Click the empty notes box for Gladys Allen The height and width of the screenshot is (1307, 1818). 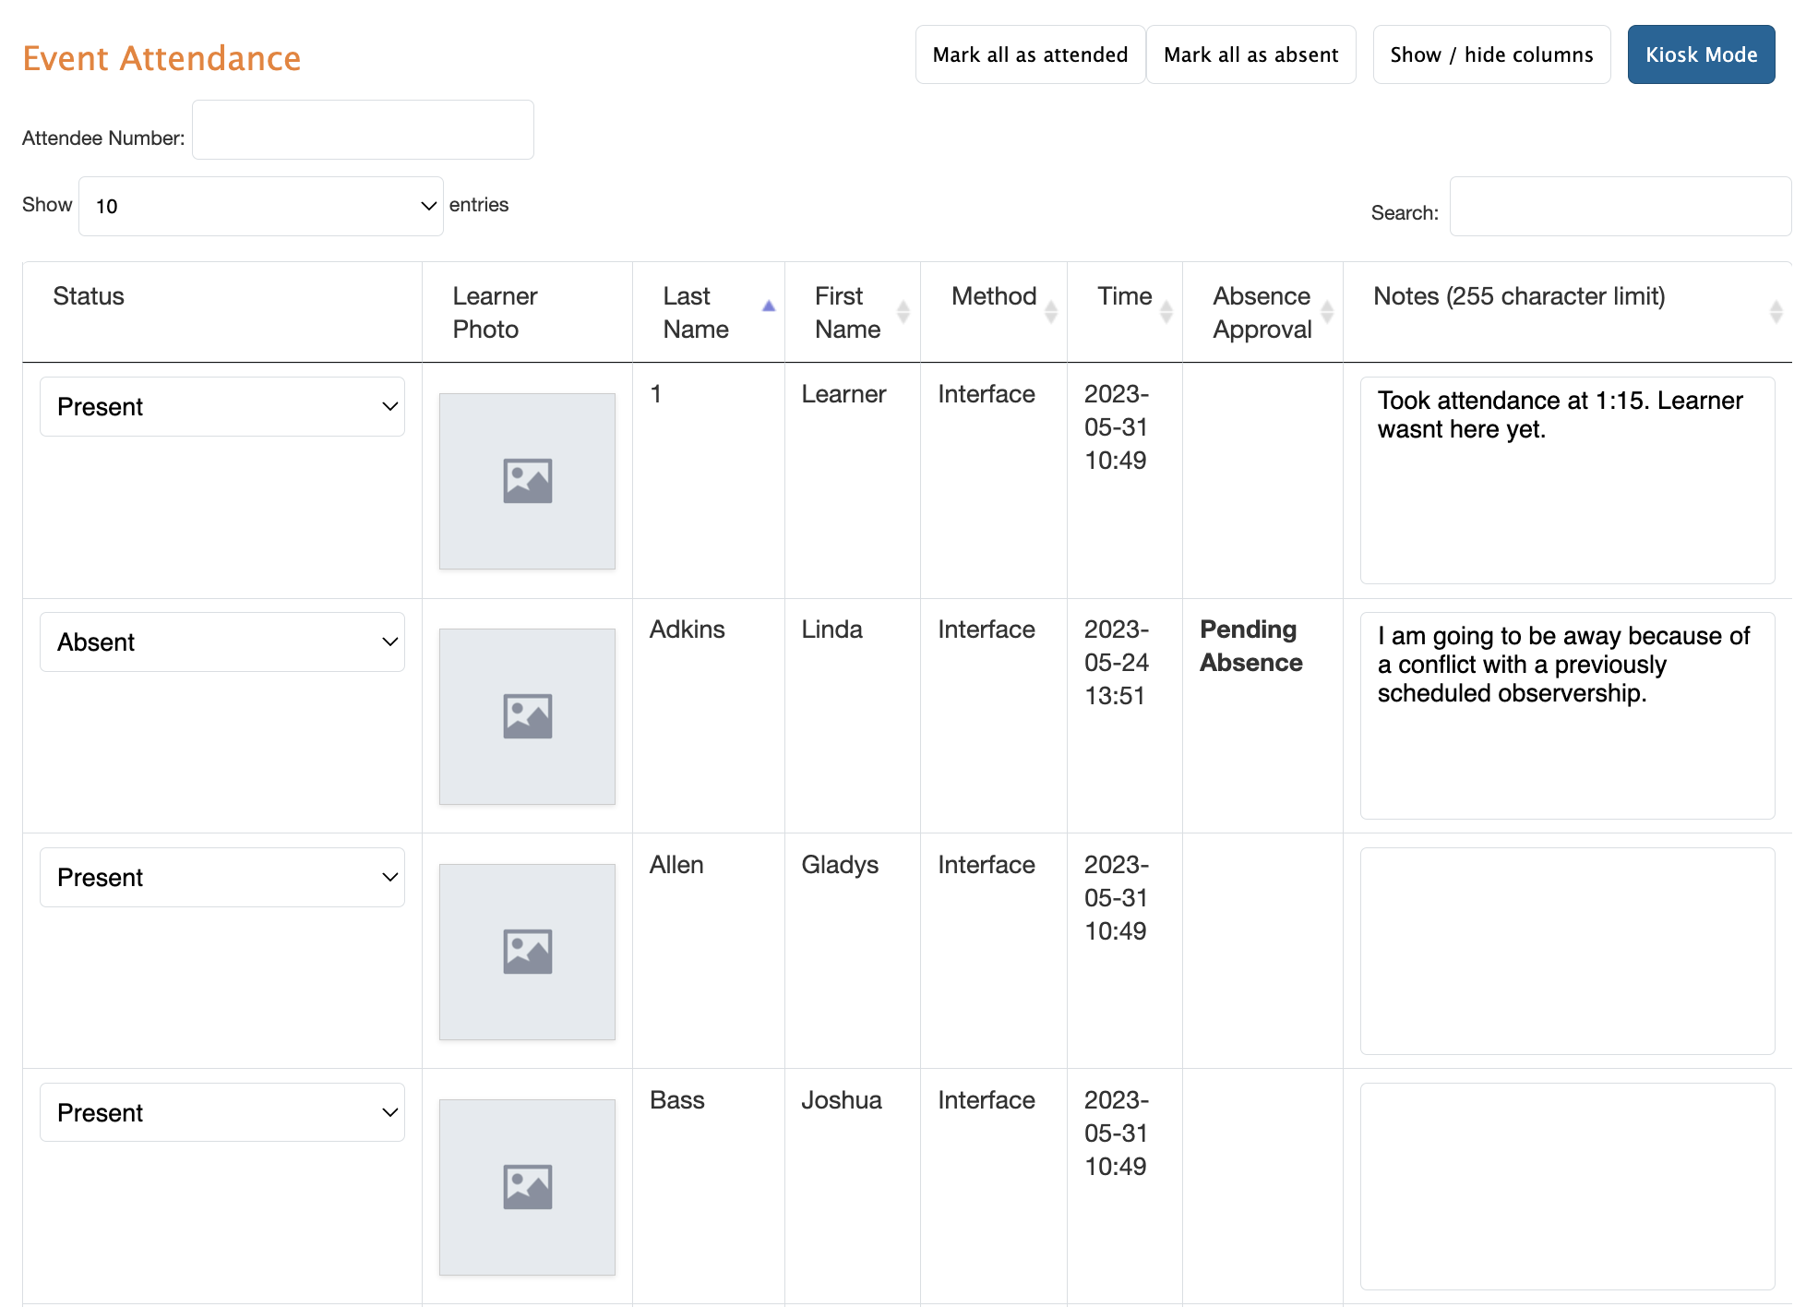pyautogui.click(x=1567, y=952)
